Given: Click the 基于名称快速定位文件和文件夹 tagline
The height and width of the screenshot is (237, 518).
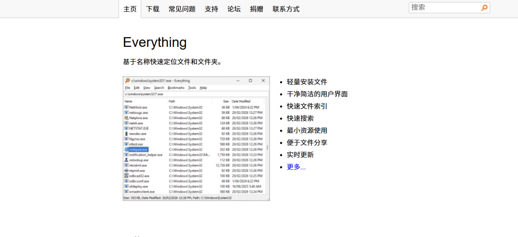Looking at the screenshot, I should (x=172, y=62).
